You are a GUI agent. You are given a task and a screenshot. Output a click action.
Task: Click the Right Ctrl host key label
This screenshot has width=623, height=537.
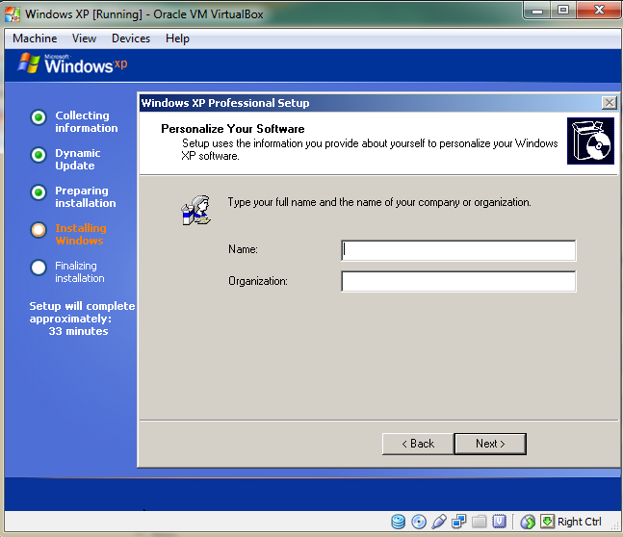pos(580,522)
